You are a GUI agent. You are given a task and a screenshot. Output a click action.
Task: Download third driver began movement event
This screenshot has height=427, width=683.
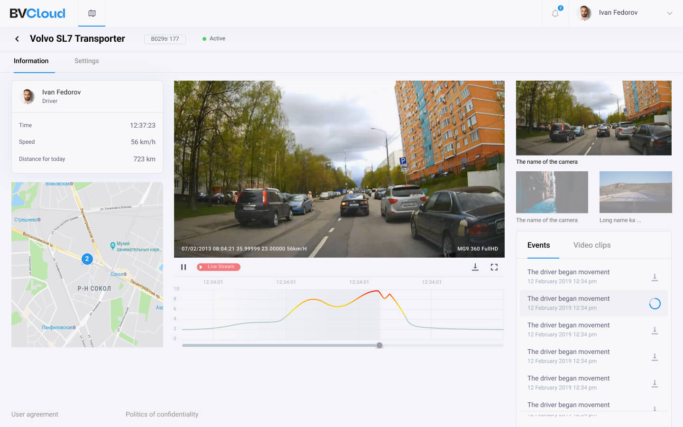point(655,330)
